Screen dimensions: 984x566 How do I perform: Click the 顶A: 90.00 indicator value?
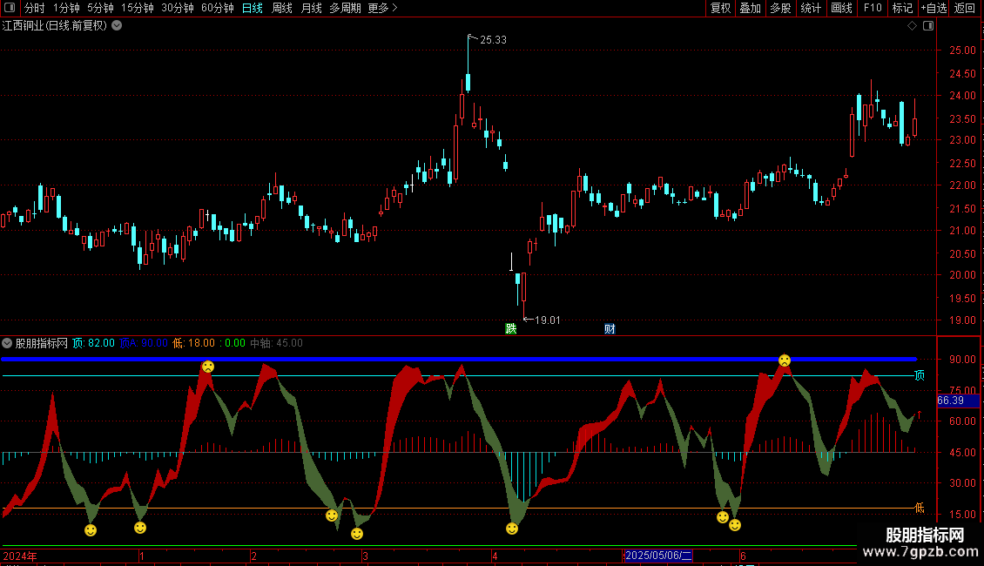click(144, 343)
